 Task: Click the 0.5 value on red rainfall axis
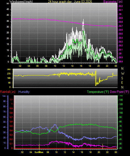click(x=11, y=126)
